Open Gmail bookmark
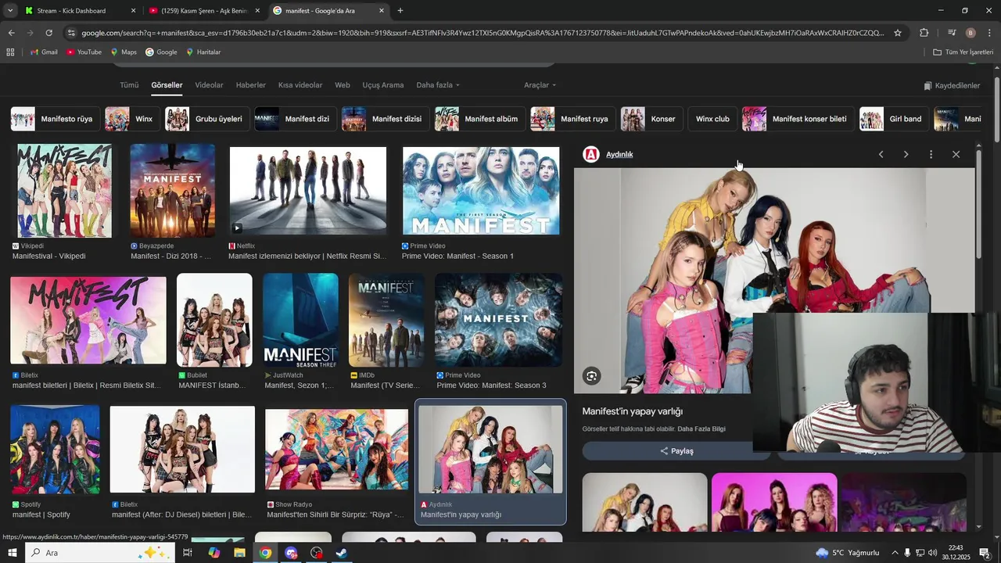The height and width of the screenshot is (563, 1001). click(x=43, y=52)
